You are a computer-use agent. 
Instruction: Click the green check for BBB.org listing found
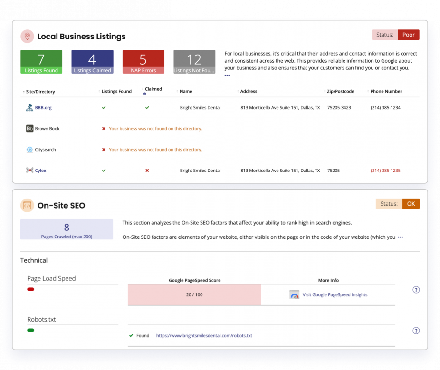104,108
